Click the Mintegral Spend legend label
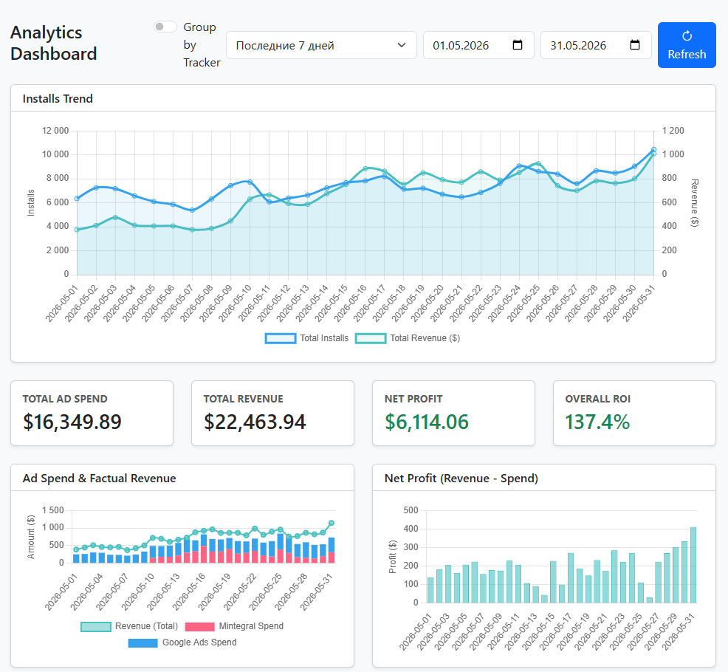Image resolution: width=728 pixels, height=672 pixels. [251, 626]
